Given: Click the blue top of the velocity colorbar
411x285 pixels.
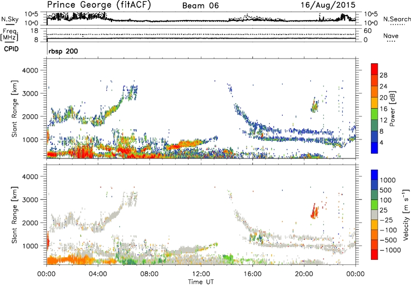Looking at the screenshot, I should [375, 174].
